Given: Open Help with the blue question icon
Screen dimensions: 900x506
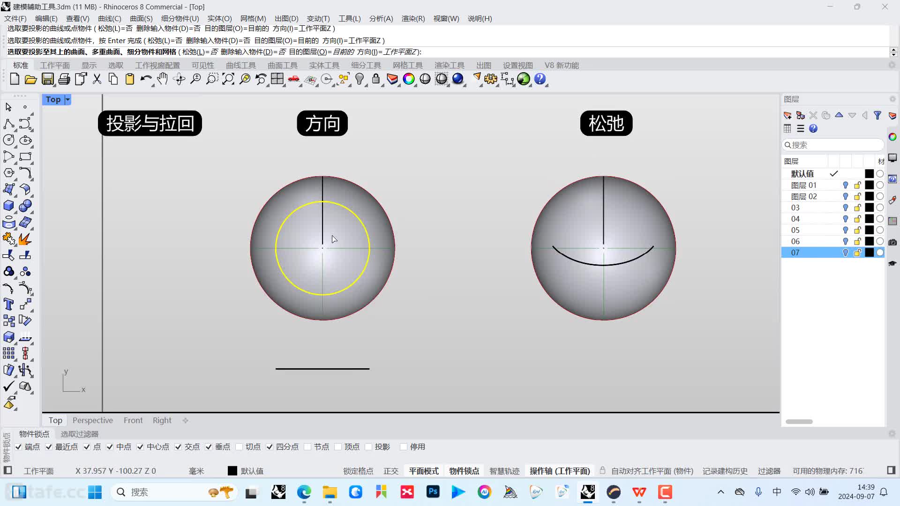Looking at the screenshot, I should pyautogui.click(x=540, y=79).
